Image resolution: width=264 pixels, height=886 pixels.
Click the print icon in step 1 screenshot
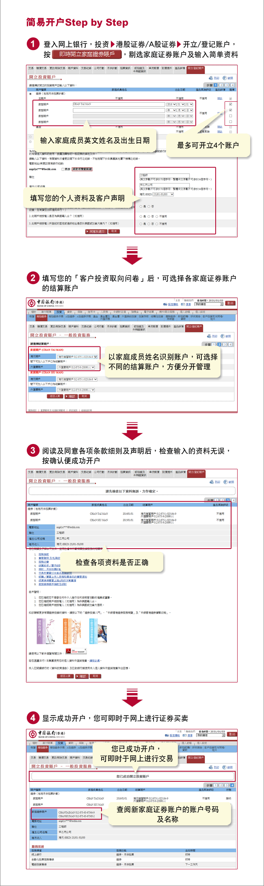pyautogui.click(x=213, y=78)
